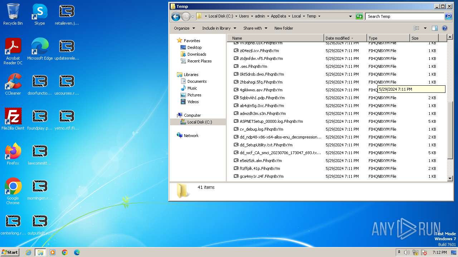Select the centerlong desktop file icon
The image size is (458, 257).
tap(13, 224)
